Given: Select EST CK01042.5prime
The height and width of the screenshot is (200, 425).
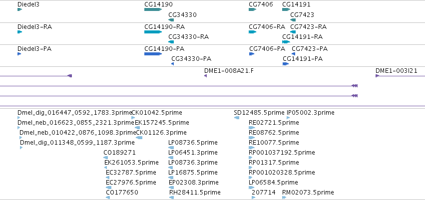Looking at the screenshot, I should tap(157, 113).
